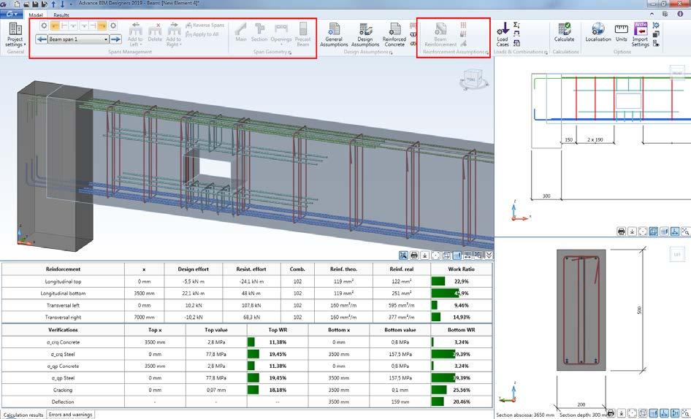Click the Cracking row label
This screenshot has height=419, width=691.
pos(63,390)
